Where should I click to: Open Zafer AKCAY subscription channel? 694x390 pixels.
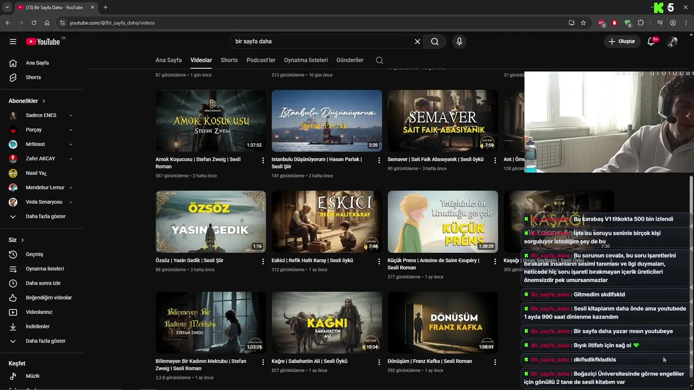pos(41,159)
